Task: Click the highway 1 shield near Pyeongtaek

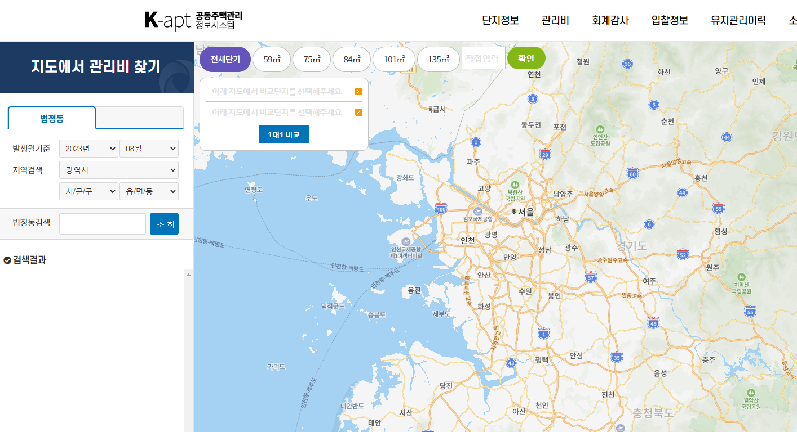Action: point(543,334)
